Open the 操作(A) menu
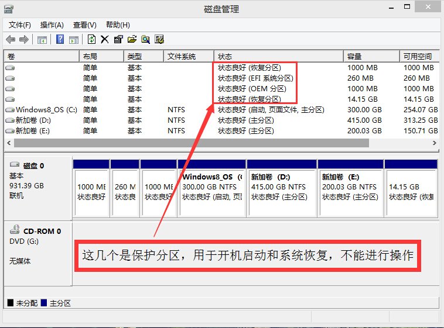Screen dimensions: 444x328 click(52, 25)
